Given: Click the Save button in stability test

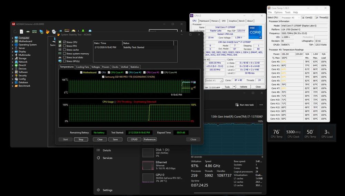Looking at the screenshot, I should point(115,140).
